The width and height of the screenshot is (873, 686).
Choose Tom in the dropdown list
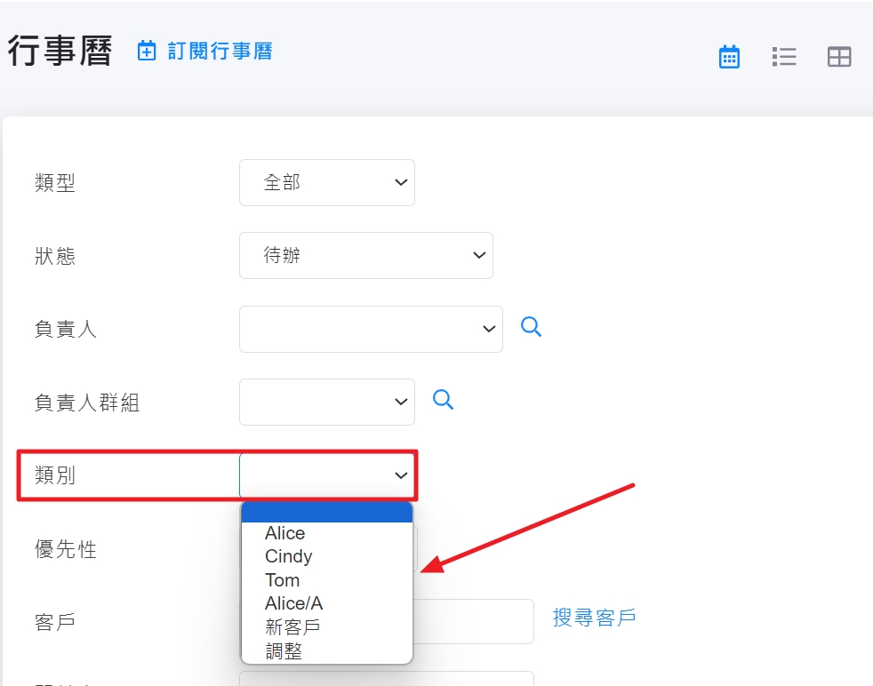[x=283, y=580]
